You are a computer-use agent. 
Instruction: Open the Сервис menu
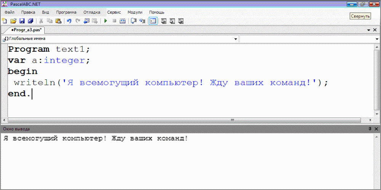click(x=114, y=12)
